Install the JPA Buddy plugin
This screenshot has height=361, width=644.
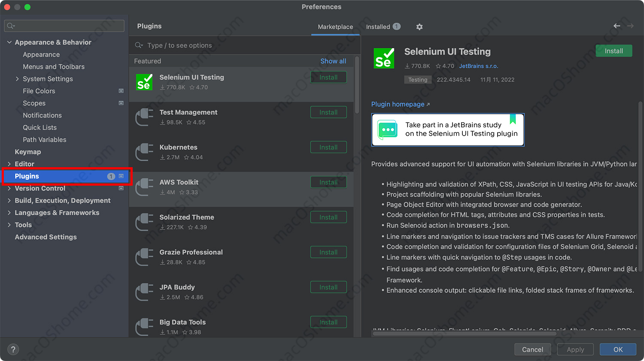click(328, 287)
